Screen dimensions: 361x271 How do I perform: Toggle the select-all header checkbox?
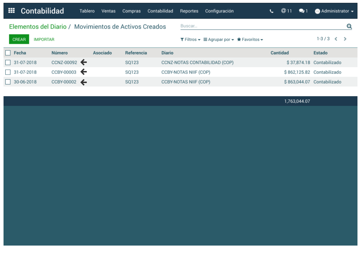click(x=8, y=53)
